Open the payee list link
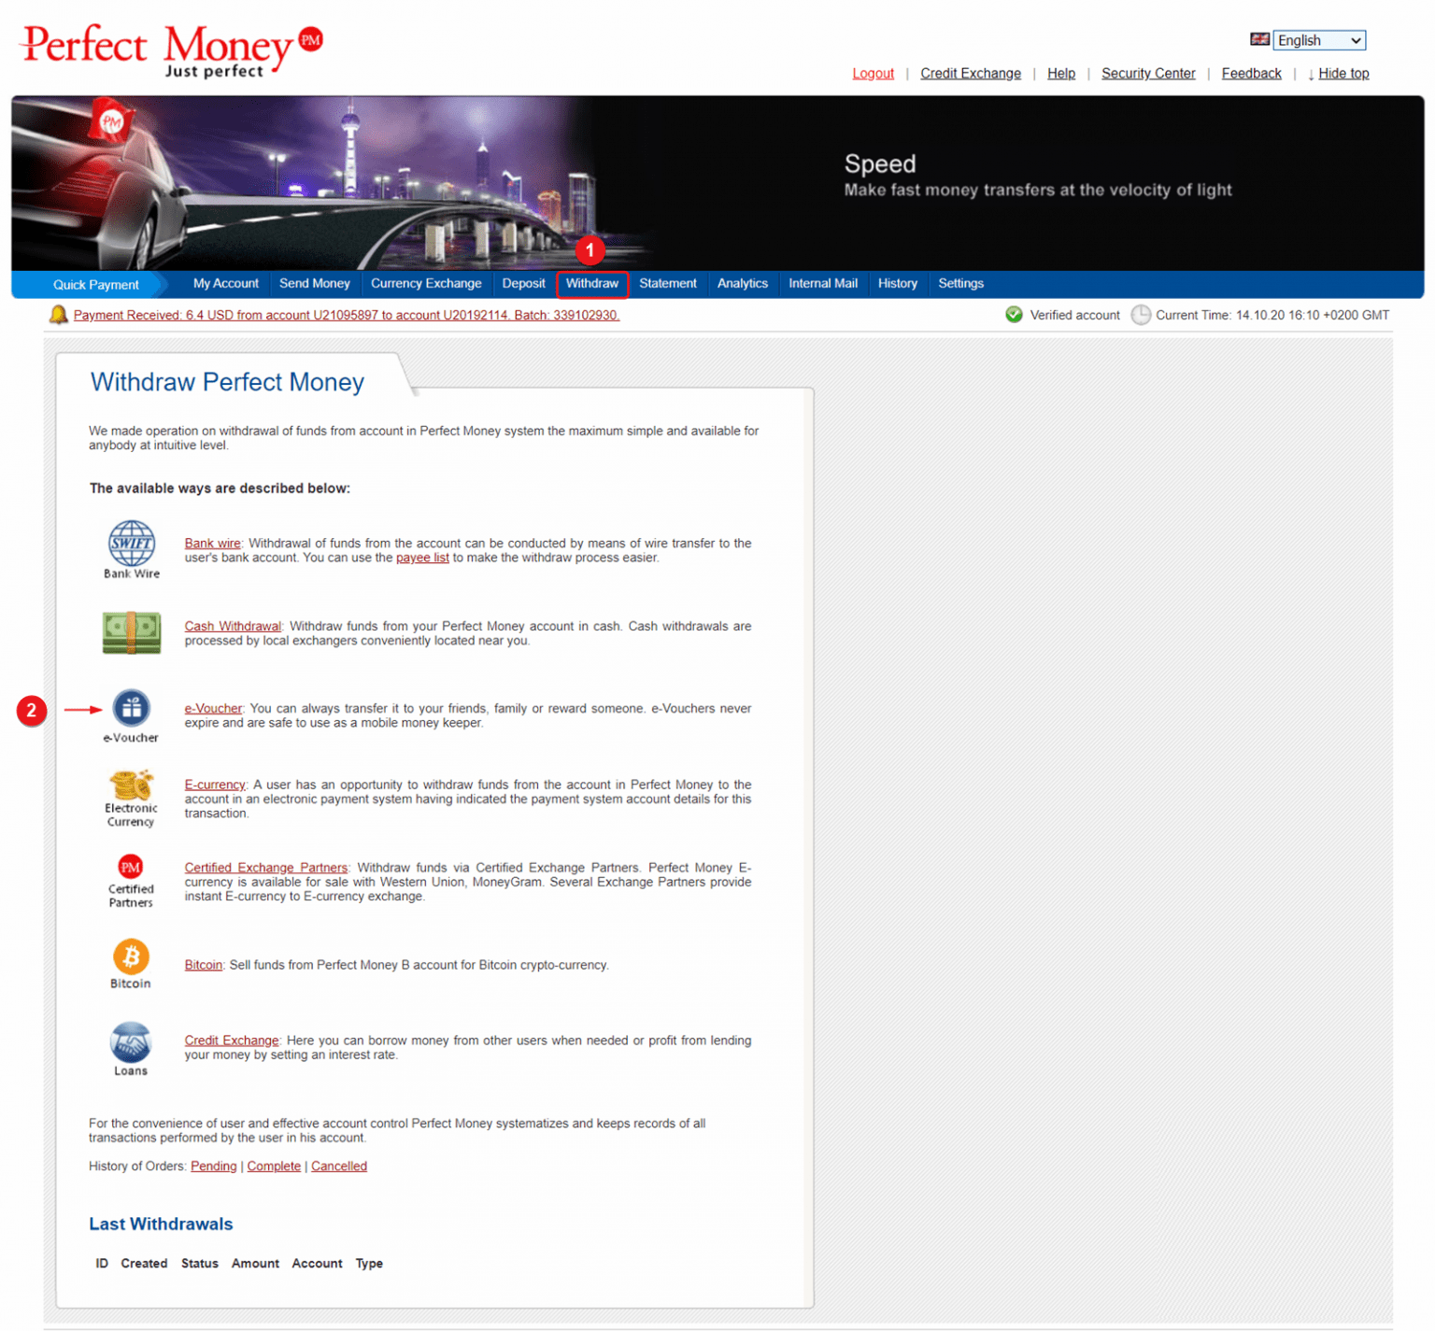 coord(422,558)
